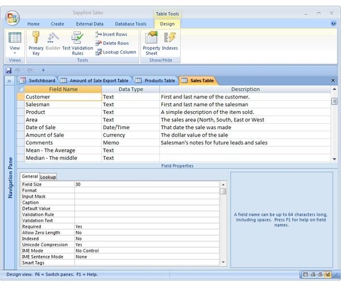Click the Customer row selector
Image resolution: width=341 pixels, height=283 pixels.
tap(20, 97)
